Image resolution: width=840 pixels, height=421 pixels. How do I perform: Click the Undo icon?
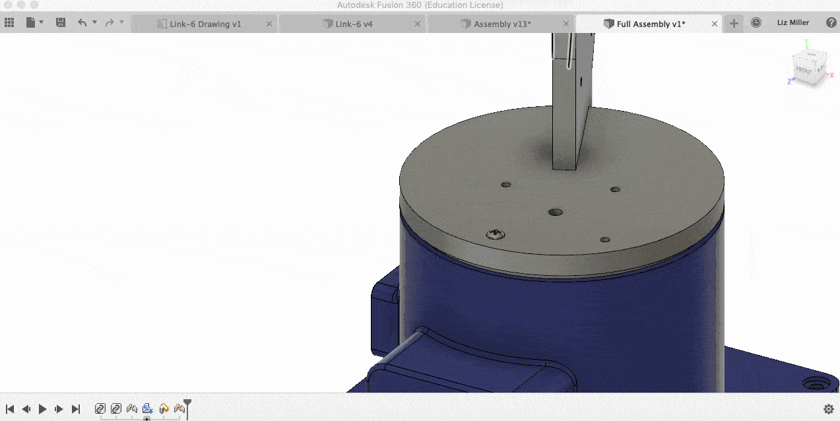click(x=82, y=22)
